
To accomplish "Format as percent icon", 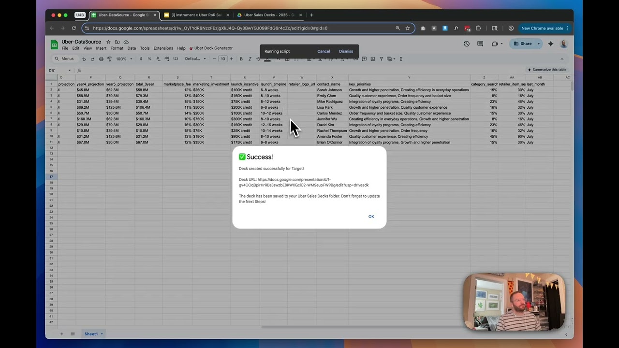I will pos(149,59).
